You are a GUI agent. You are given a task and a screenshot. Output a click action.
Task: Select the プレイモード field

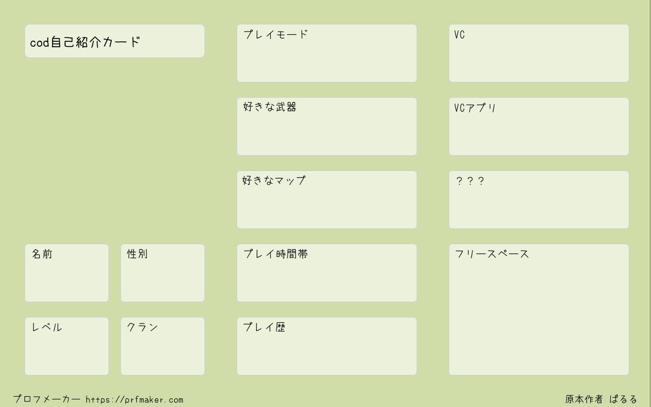(x=327, y=53)
